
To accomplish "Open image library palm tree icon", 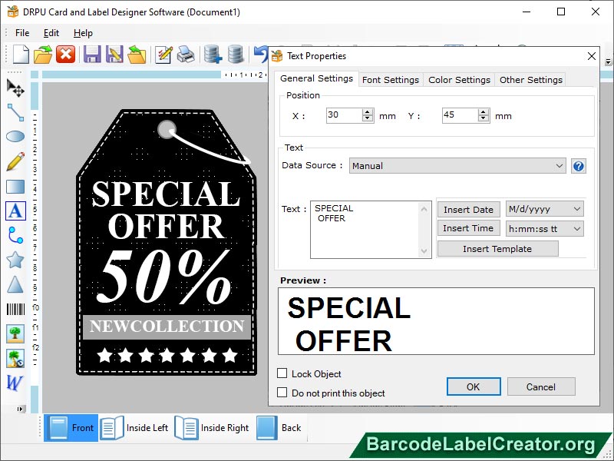I will pyautogui.click(x=15, y=359).
